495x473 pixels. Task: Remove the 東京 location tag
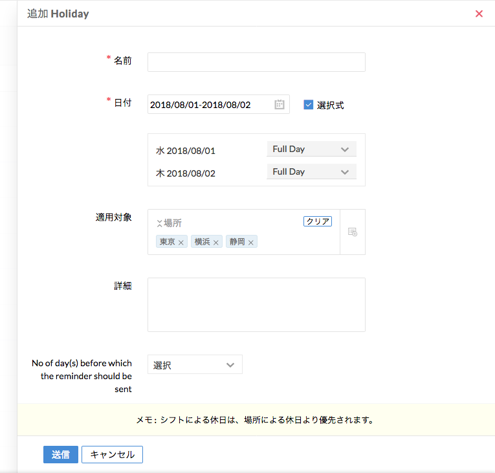181,243
